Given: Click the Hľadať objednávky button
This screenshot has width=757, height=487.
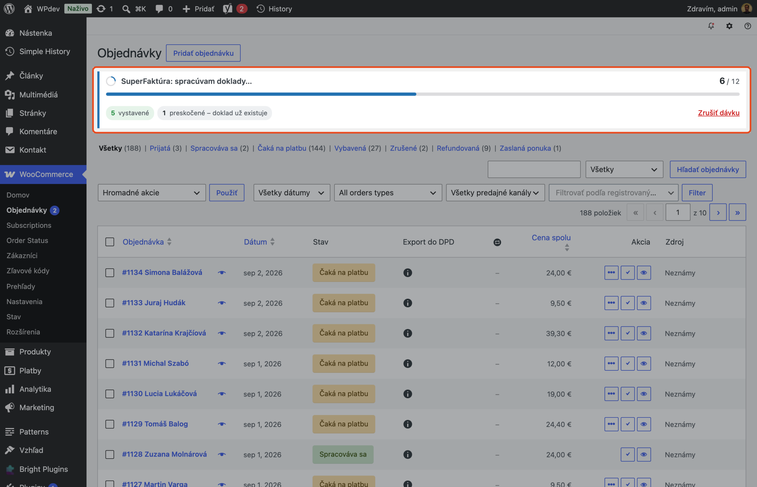Looking at the screenshot, I should (x=708, y=170).
